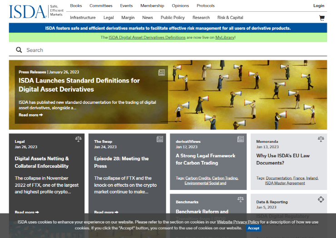
Task: Click newspaper icon on The Swap card
Action: click(x=160, y=139)
